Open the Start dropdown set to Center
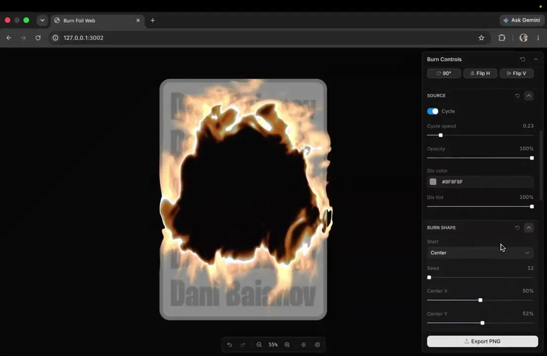The height and width of the screenshot is (356, 547). (x=480, y=253)
